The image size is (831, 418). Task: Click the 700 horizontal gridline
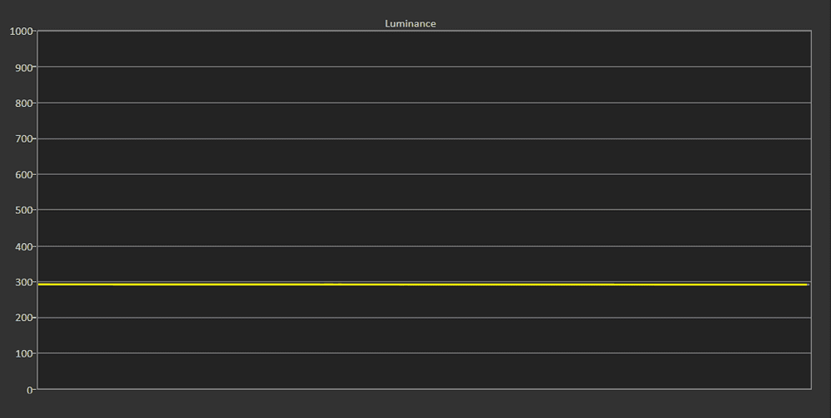[x=424, y=139]
